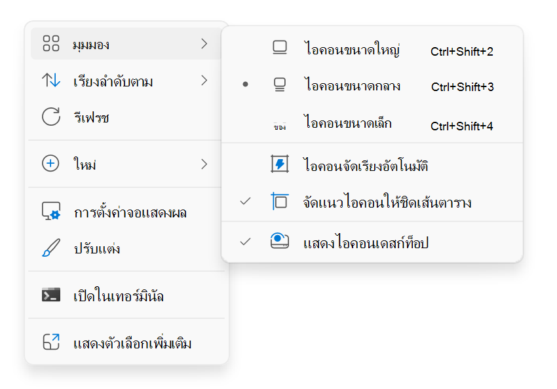
Task: Click the medium monitor icon for ไอคอนขนาดกลาง
Action: 280,84
